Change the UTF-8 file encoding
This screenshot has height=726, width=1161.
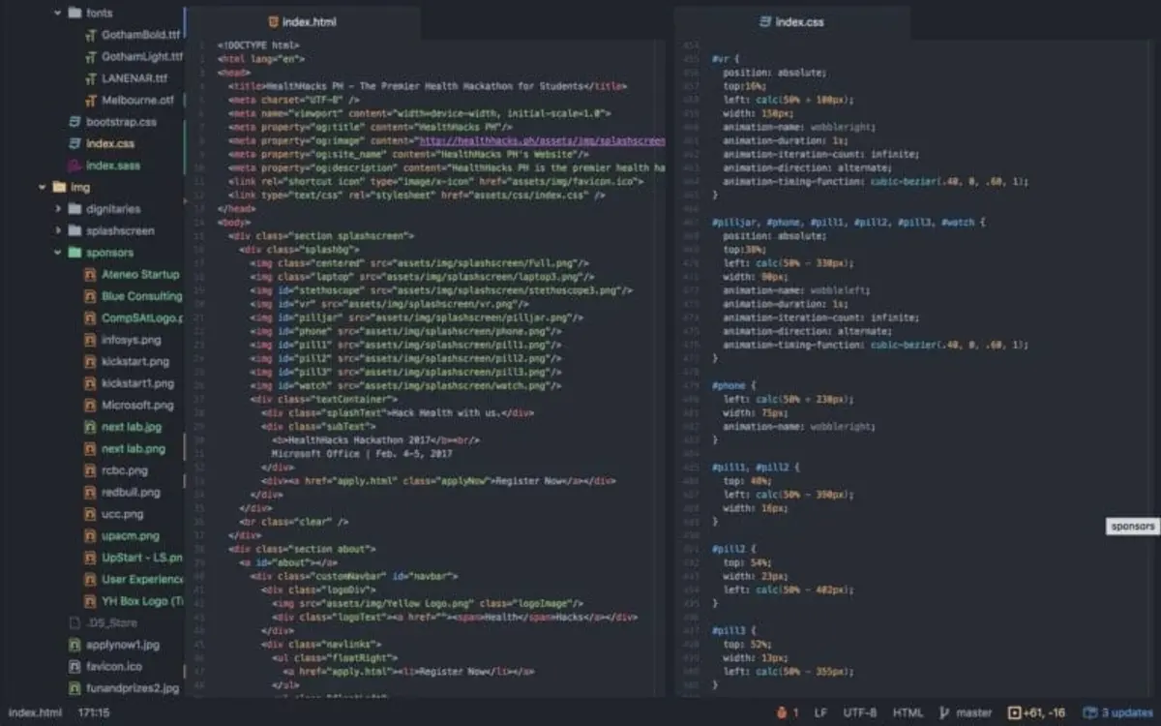pos(861,712)
